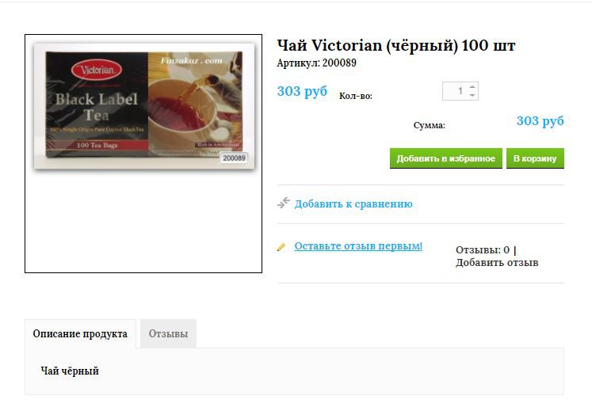The height and width of the screenshot is (407, 592).
Task: Follow the Оставьте отзыв первым! link
Action: [358, 246]
